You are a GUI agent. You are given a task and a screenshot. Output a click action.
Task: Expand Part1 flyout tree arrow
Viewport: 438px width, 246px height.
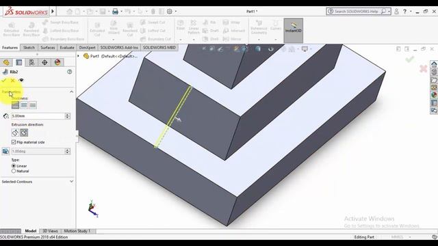[x=79, y=56]
